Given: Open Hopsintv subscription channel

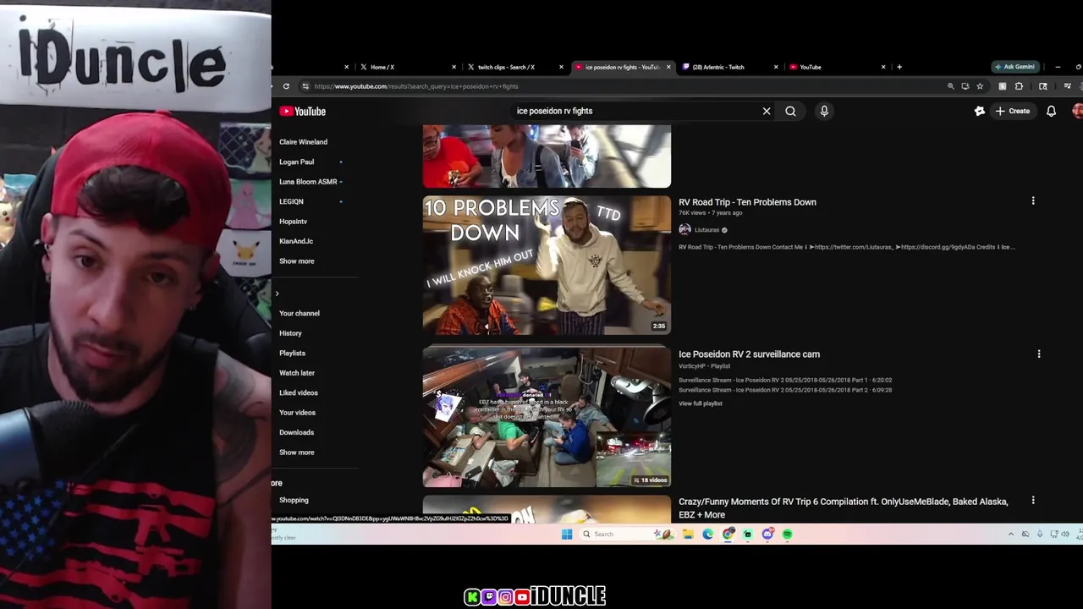Looking at the screenshot, I should pos(293,222).
